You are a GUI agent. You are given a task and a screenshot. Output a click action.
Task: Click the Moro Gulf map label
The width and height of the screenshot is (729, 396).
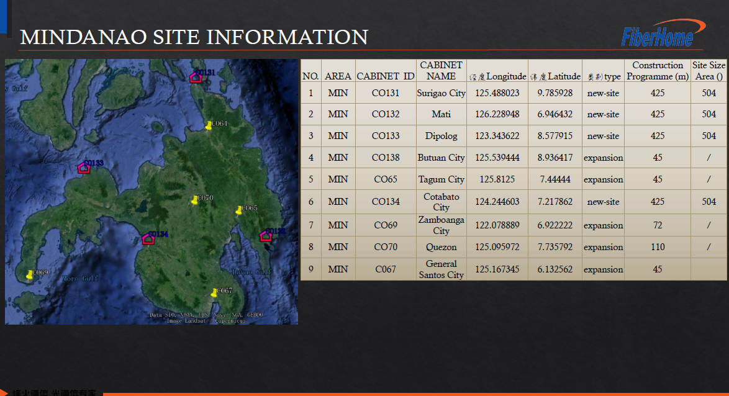coord(81,279)
